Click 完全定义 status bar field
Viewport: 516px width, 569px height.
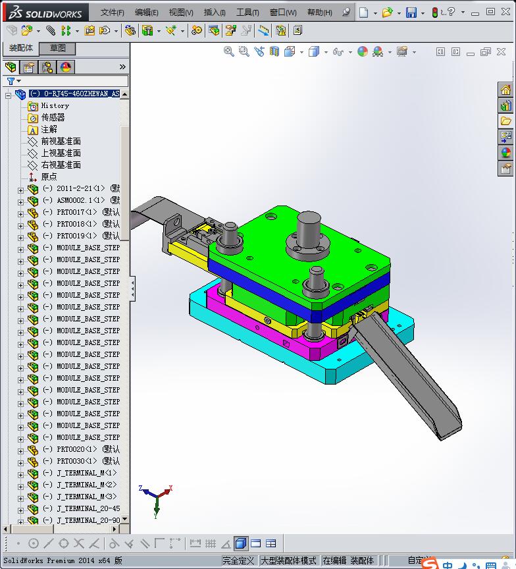[x=238, y=560]
